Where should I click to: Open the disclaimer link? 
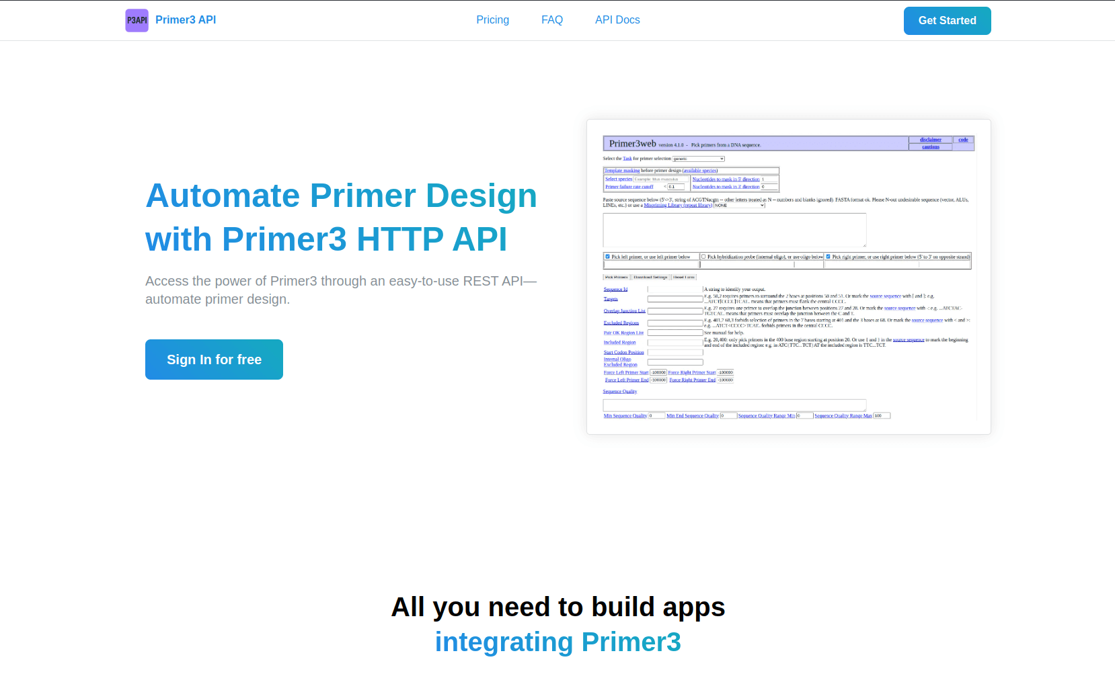pos(931,140)
